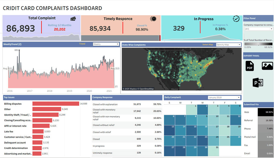Export dashboard as image icon

point(267,66)
